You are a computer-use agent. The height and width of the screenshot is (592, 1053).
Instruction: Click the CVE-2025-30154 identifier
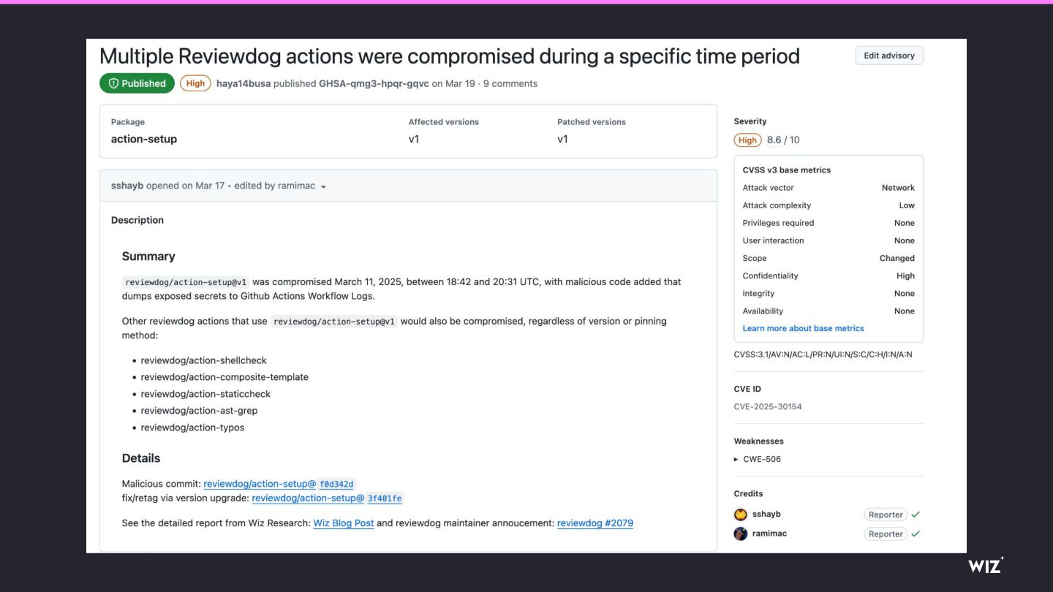pyautogui.click(x=768, y=406)
